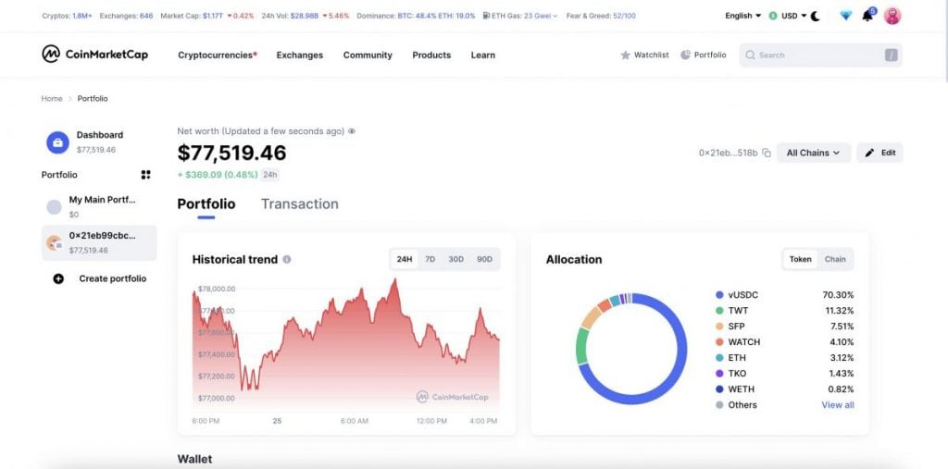The height and width of the screenshot is (469, 948).
Task: Click Exchanges: 646 stat link
Action: pos(126,16)
